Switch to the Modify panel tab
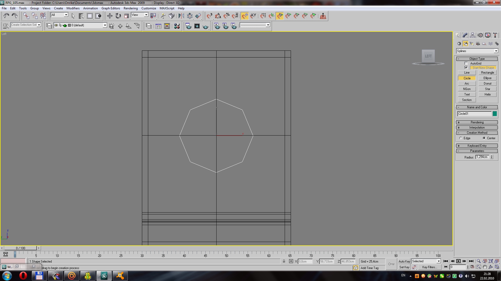 coord(465,35)
